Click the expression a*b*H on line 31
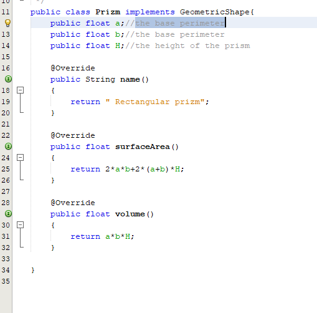The image size is (317, 313). [118, 236]
